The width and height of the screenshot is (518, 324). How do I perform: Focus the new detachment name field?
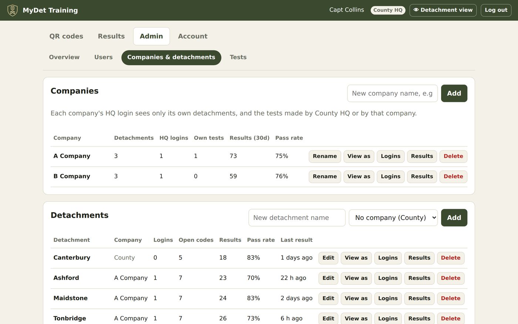click(297, 218)
